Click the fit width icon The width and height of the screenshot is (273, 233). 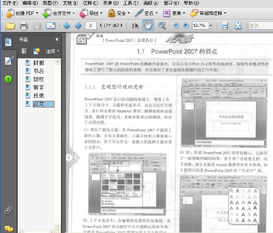point(225,26)
